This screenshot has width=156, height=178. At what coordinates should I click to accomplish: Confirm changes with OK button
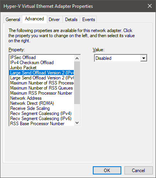[x=107, y=170]
